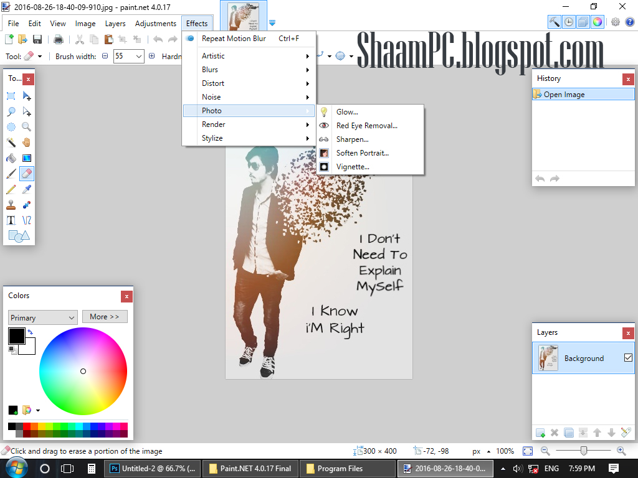This screenshot has width=638, height=478.
Task: Pick the Color Picker eyedropper tool
Action: tap(27, 189)
